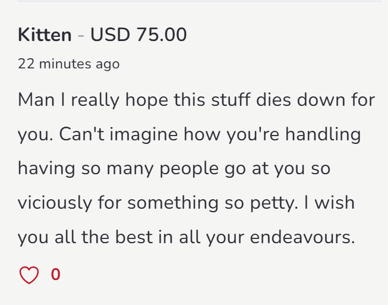Click the dash separator after Kitten
Viewport: 388px width, 305px height.
[x=81, y=35]
